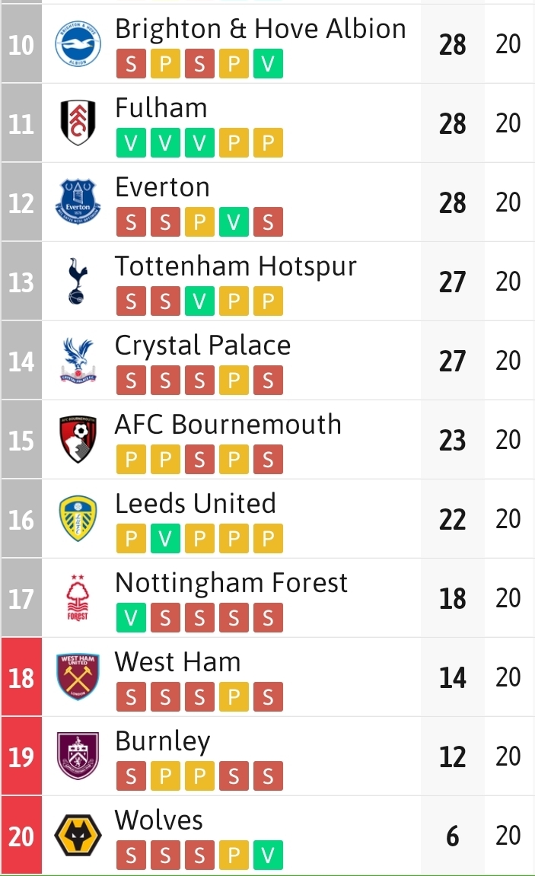Image resolution: width=535 pixels, height=876 pixels.
Task: Click West Ham's yellow P form badge
Action: point(234,699)
